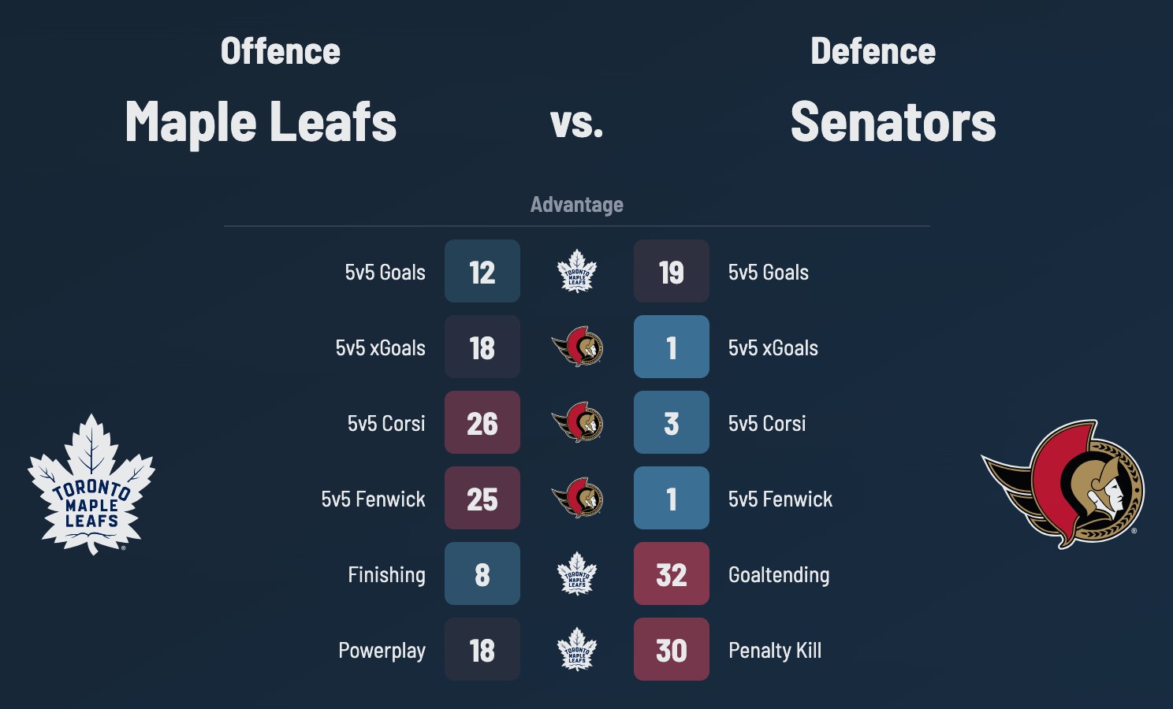The width and height of the screenshot is (1173, 709).
Task: Click the Advantage column header
Action: 577,205
